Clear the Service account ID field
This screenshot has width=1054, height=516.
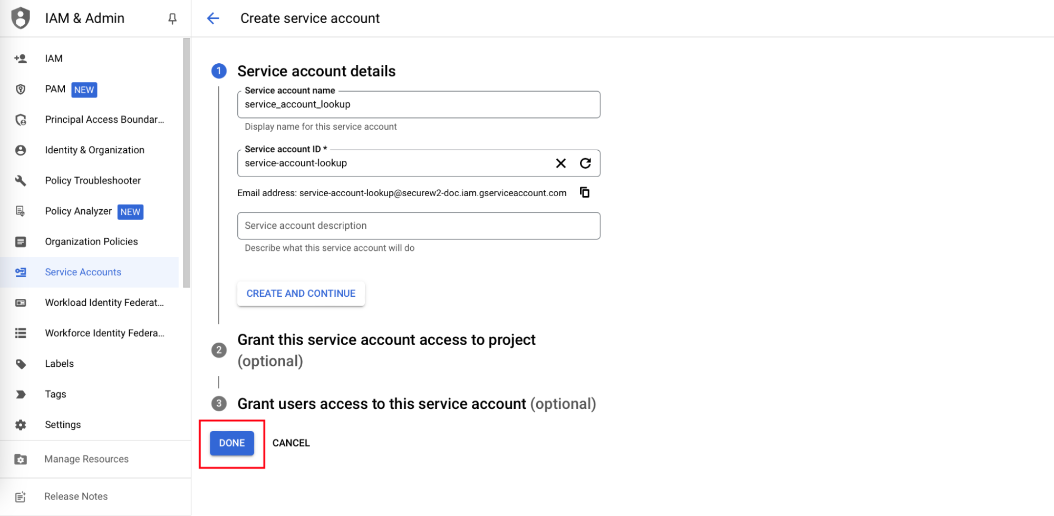(560, 163)
